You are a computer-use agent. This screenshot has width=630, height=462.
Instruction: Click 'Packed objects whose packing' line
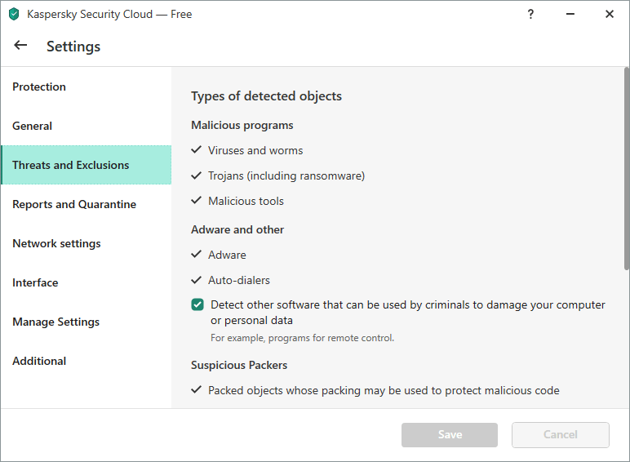[384, 390]
